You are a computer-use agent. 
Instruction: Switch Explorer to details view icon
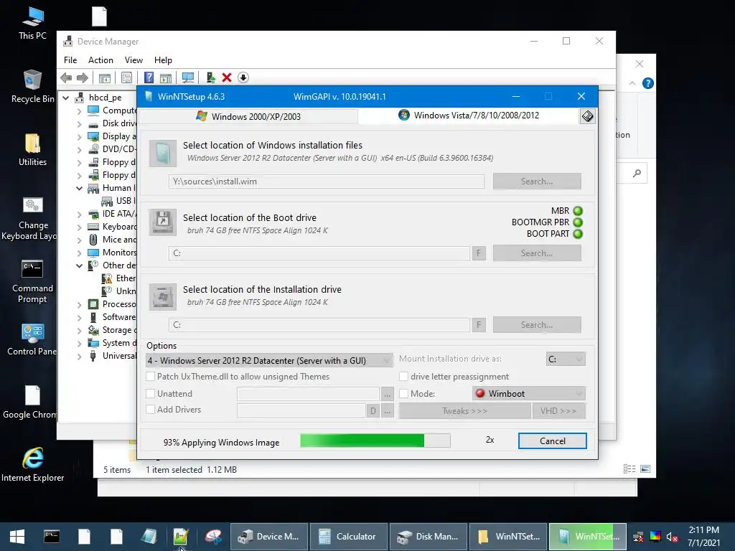coord(629,469)
